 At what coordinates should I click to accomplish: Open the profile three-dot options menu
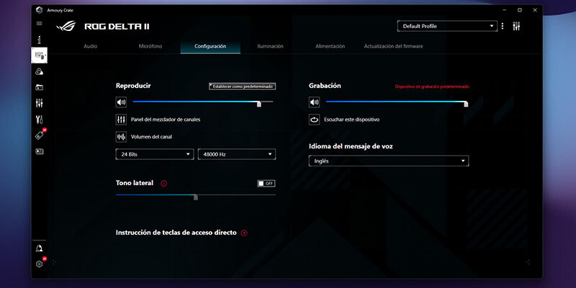point(502,26)
